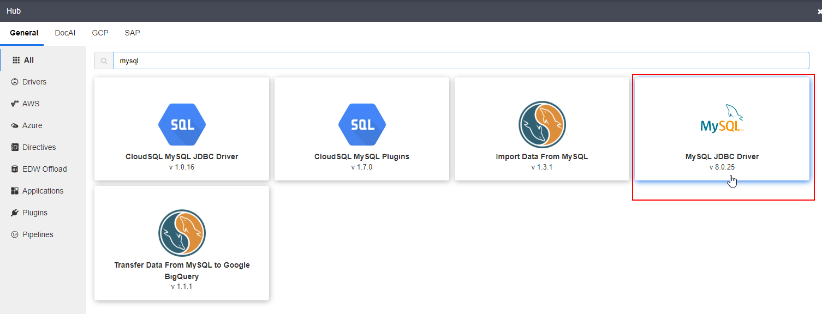Click the CloudSQL MySQL JDBC Driver hexagon icon
822x314 pixels.
tap(182, 124)
